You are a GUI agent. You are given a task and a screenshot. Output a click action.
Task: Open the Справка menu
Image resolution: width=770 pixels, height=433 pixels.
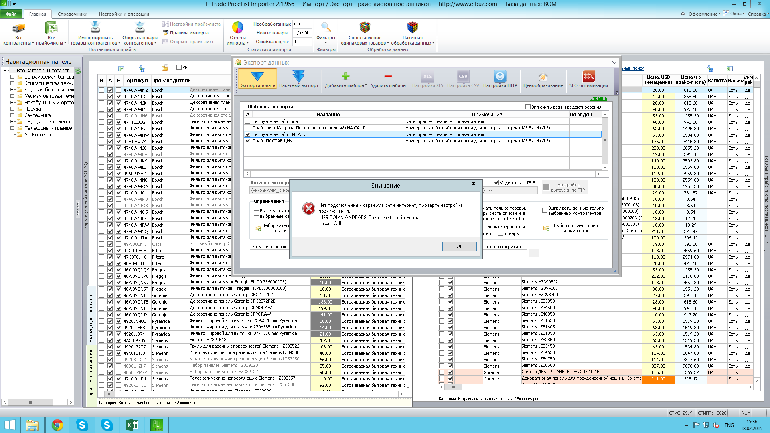[758, 14]
